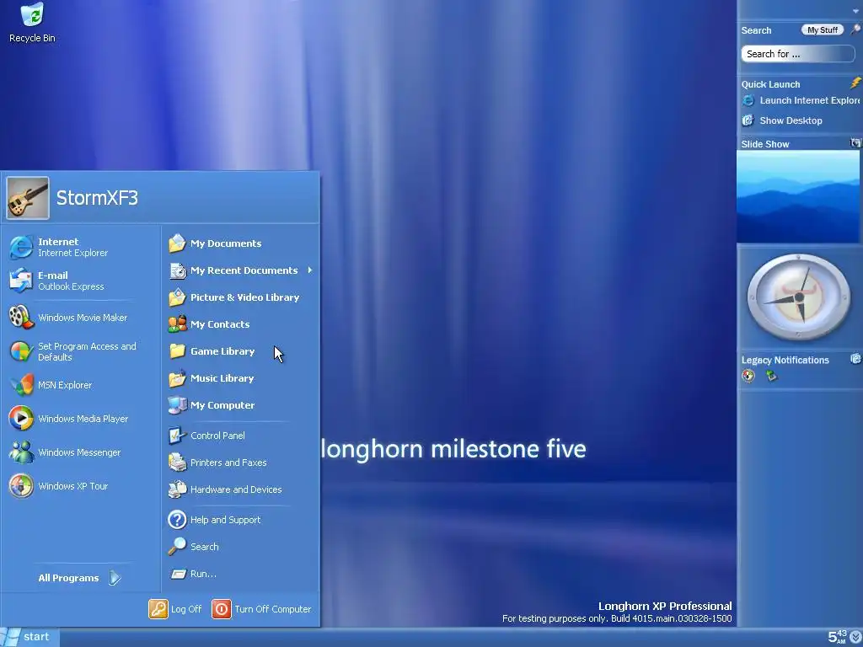Screen dimensions: 863x647
Task: Start Windows Messenger
Action: coord(65,452)
